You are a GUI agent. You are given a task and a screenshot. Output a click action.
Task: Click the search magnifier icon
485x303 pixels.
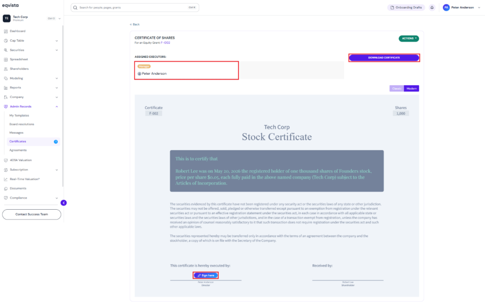tap(75, 8)
